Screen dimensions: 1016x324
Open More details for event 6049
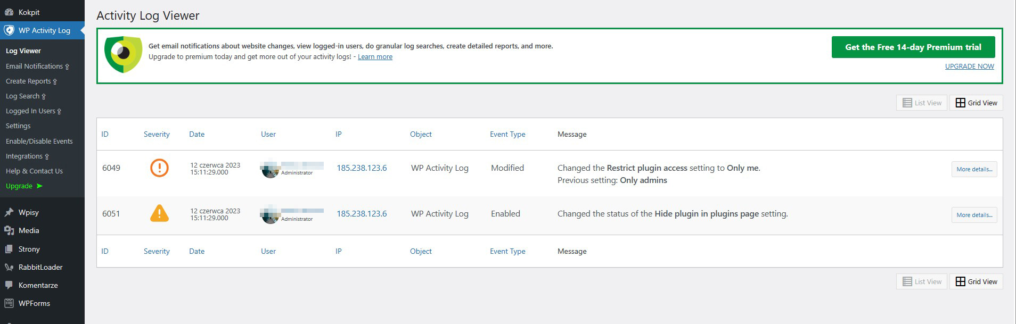[x=974, y=169]
